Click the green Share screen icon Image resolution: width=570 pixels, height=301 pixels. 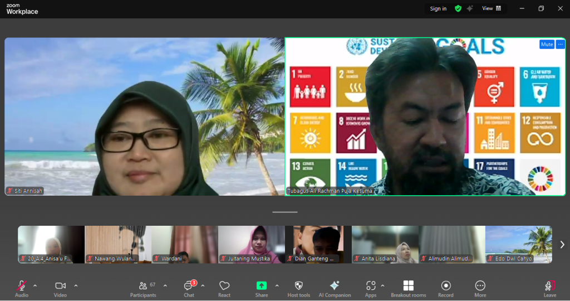click(262, 285)
